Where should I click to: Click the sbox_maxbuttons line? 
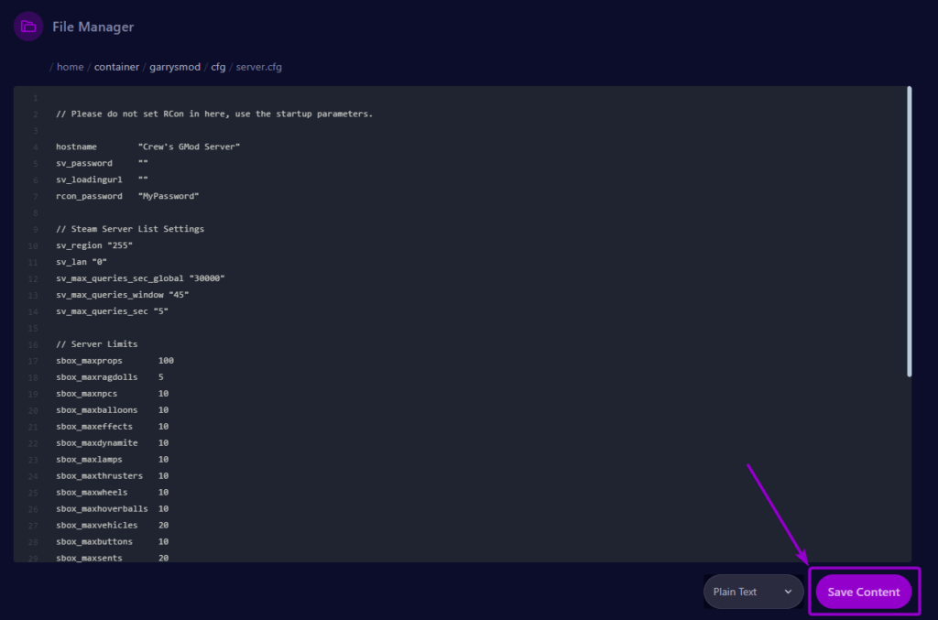[x=113, y=541]
